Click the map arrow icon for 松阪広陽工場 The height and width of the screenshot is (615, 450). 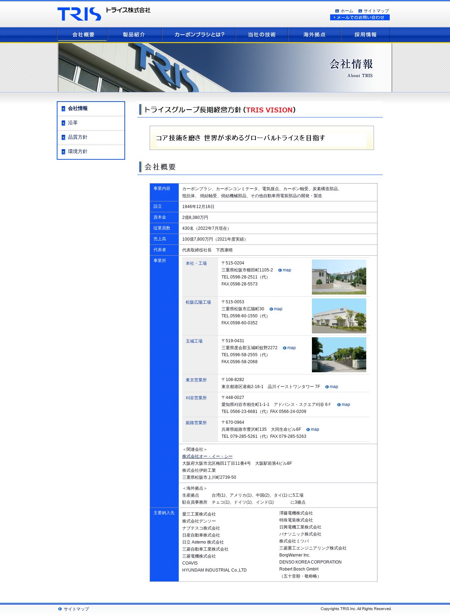pos(271,309)
